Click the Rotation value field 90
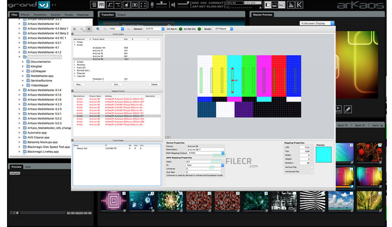Viewport: 392px width, 227px height. (x=305, y=163)
